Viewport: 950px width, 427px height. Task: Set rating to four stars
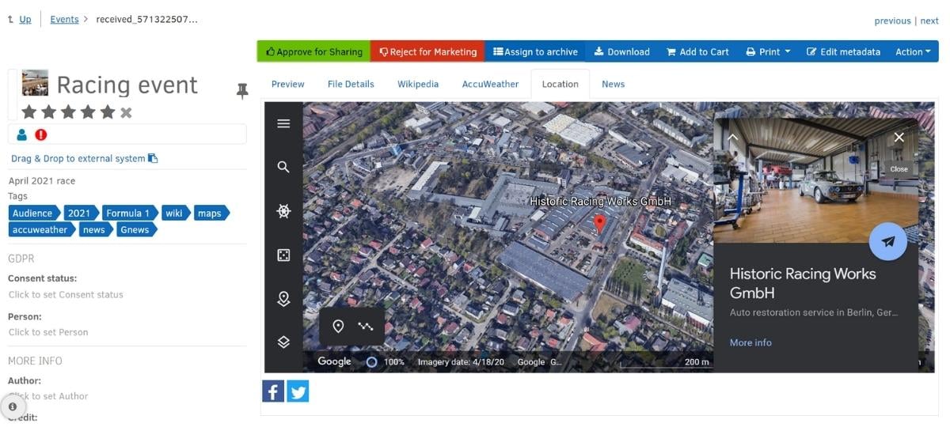88,112
